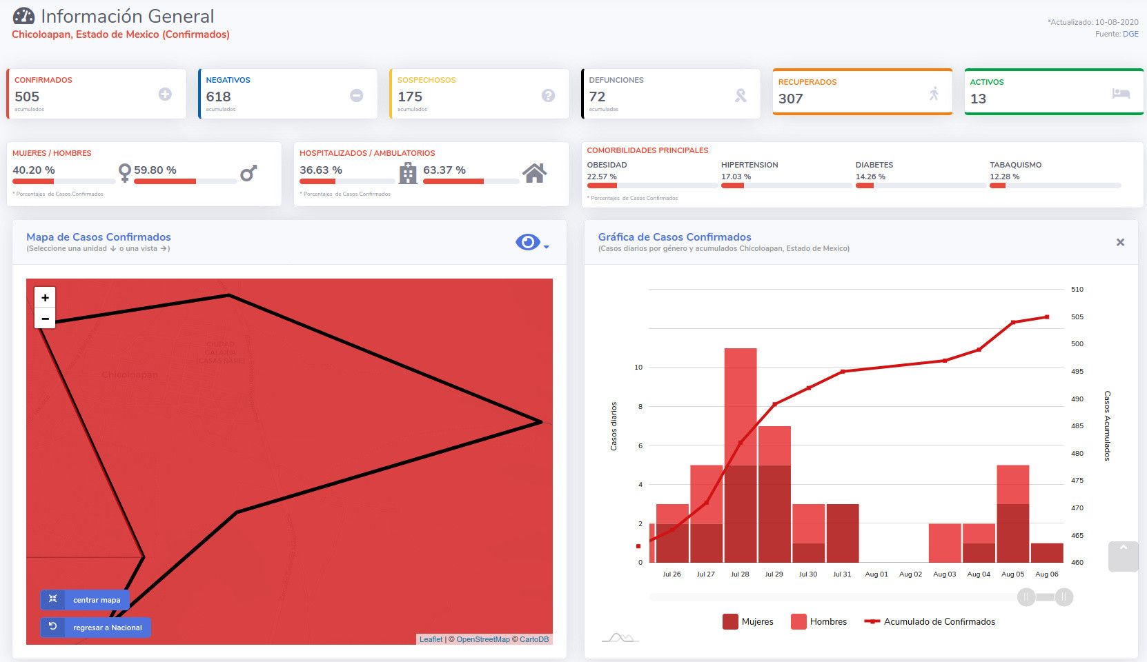The height and width of the screenshot is (662, 1147).
Task: Open the DGE source link
Action: [1130, 34]
